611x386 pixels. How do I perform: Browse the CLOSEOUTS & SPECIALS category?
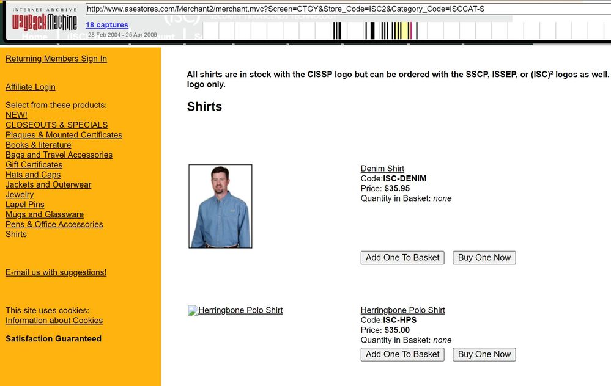[x=56, y=125]
